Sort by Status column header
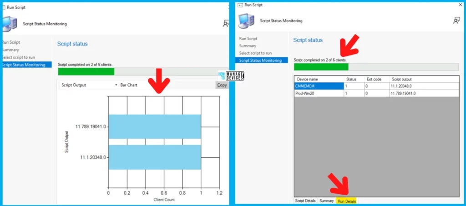Image resolution: width=466 pixels, height=206 pixels. pos(354,79)
